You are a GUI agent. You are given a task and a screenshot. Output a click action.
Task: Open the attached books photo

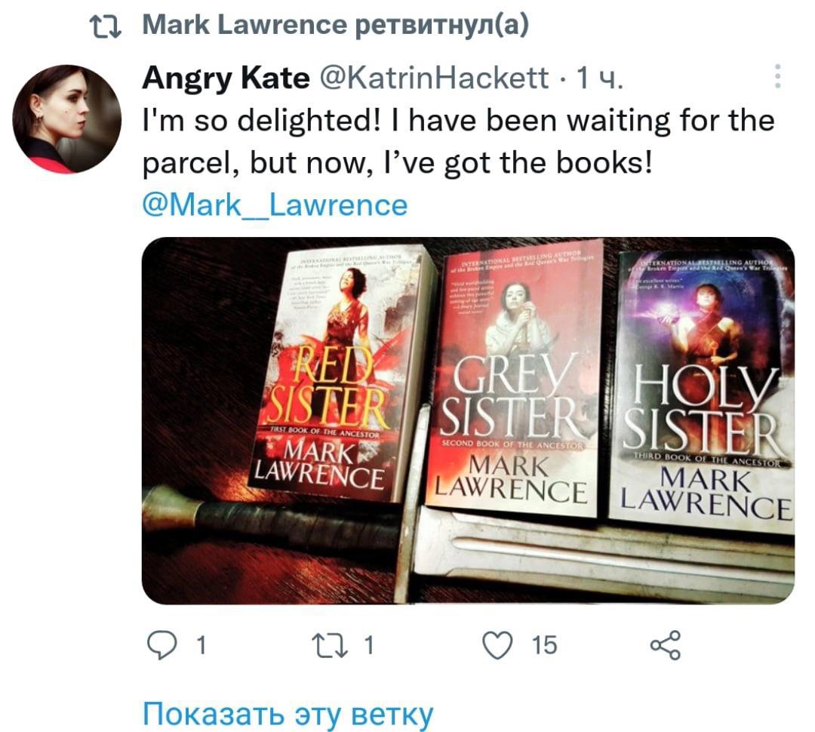468,420
